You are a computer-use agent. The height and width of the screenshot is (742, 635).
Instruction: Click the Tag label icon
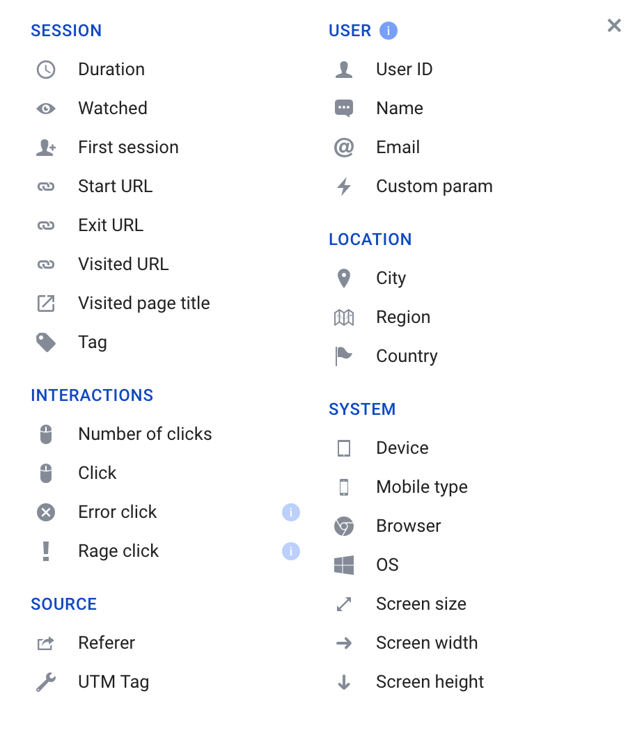tap(45, 342)
